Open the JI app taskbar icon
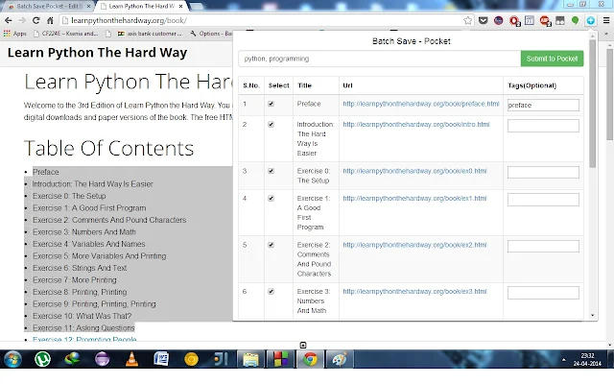The height and width of the screenshot is (384, 614). point(221,359)
